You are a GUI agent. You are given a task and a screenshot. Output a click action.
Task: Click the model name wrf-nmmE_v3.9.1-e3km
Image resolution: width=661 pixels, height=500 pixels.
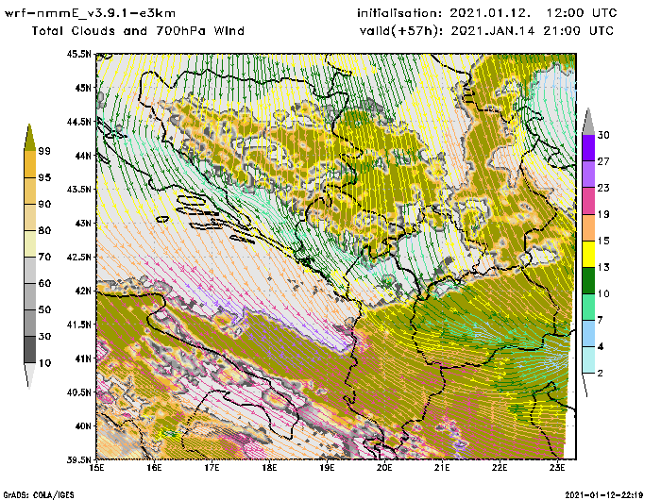pos(90,13)
